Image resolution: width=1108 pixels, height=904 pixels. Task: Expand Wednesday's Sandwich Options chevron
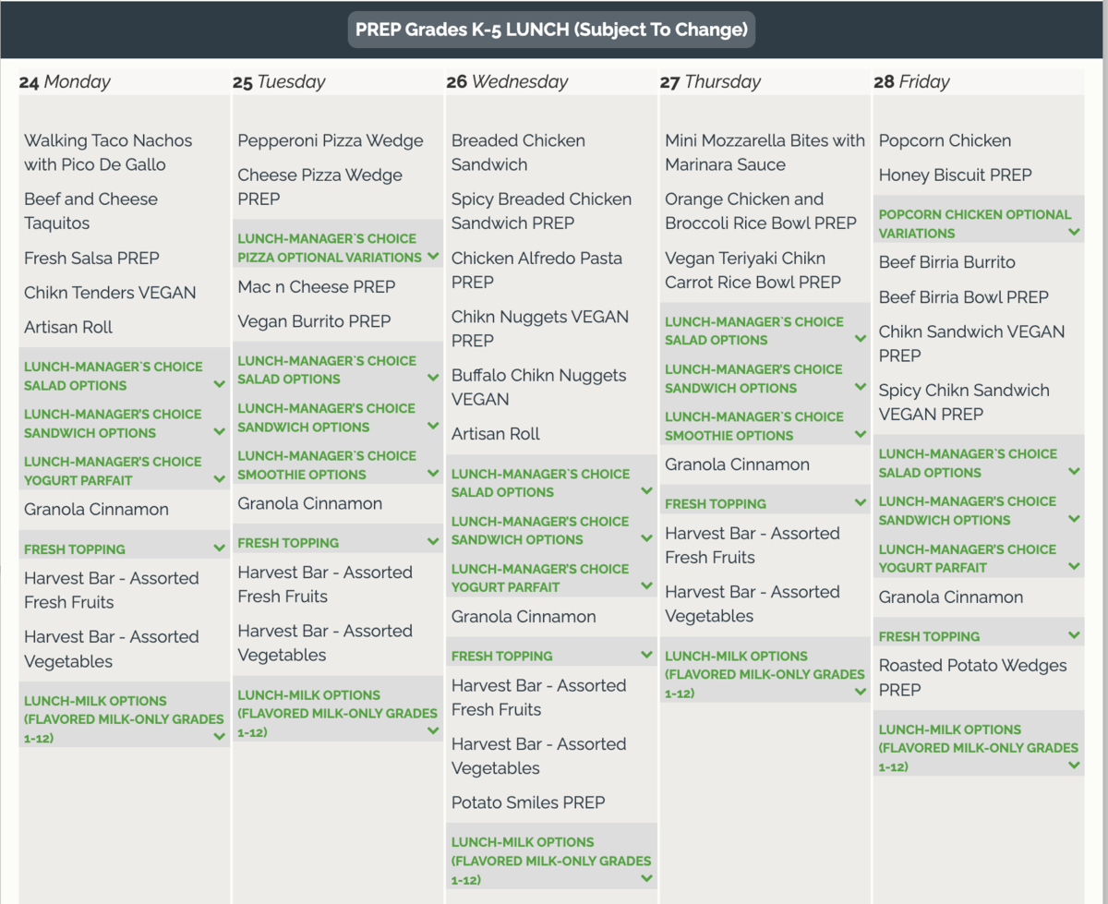[x=646, y=538]
